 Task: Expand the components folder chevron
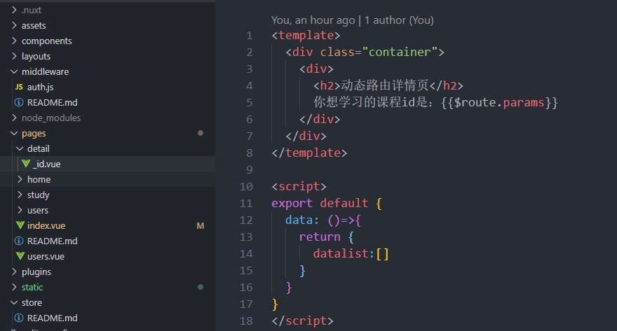pos(14,41)
